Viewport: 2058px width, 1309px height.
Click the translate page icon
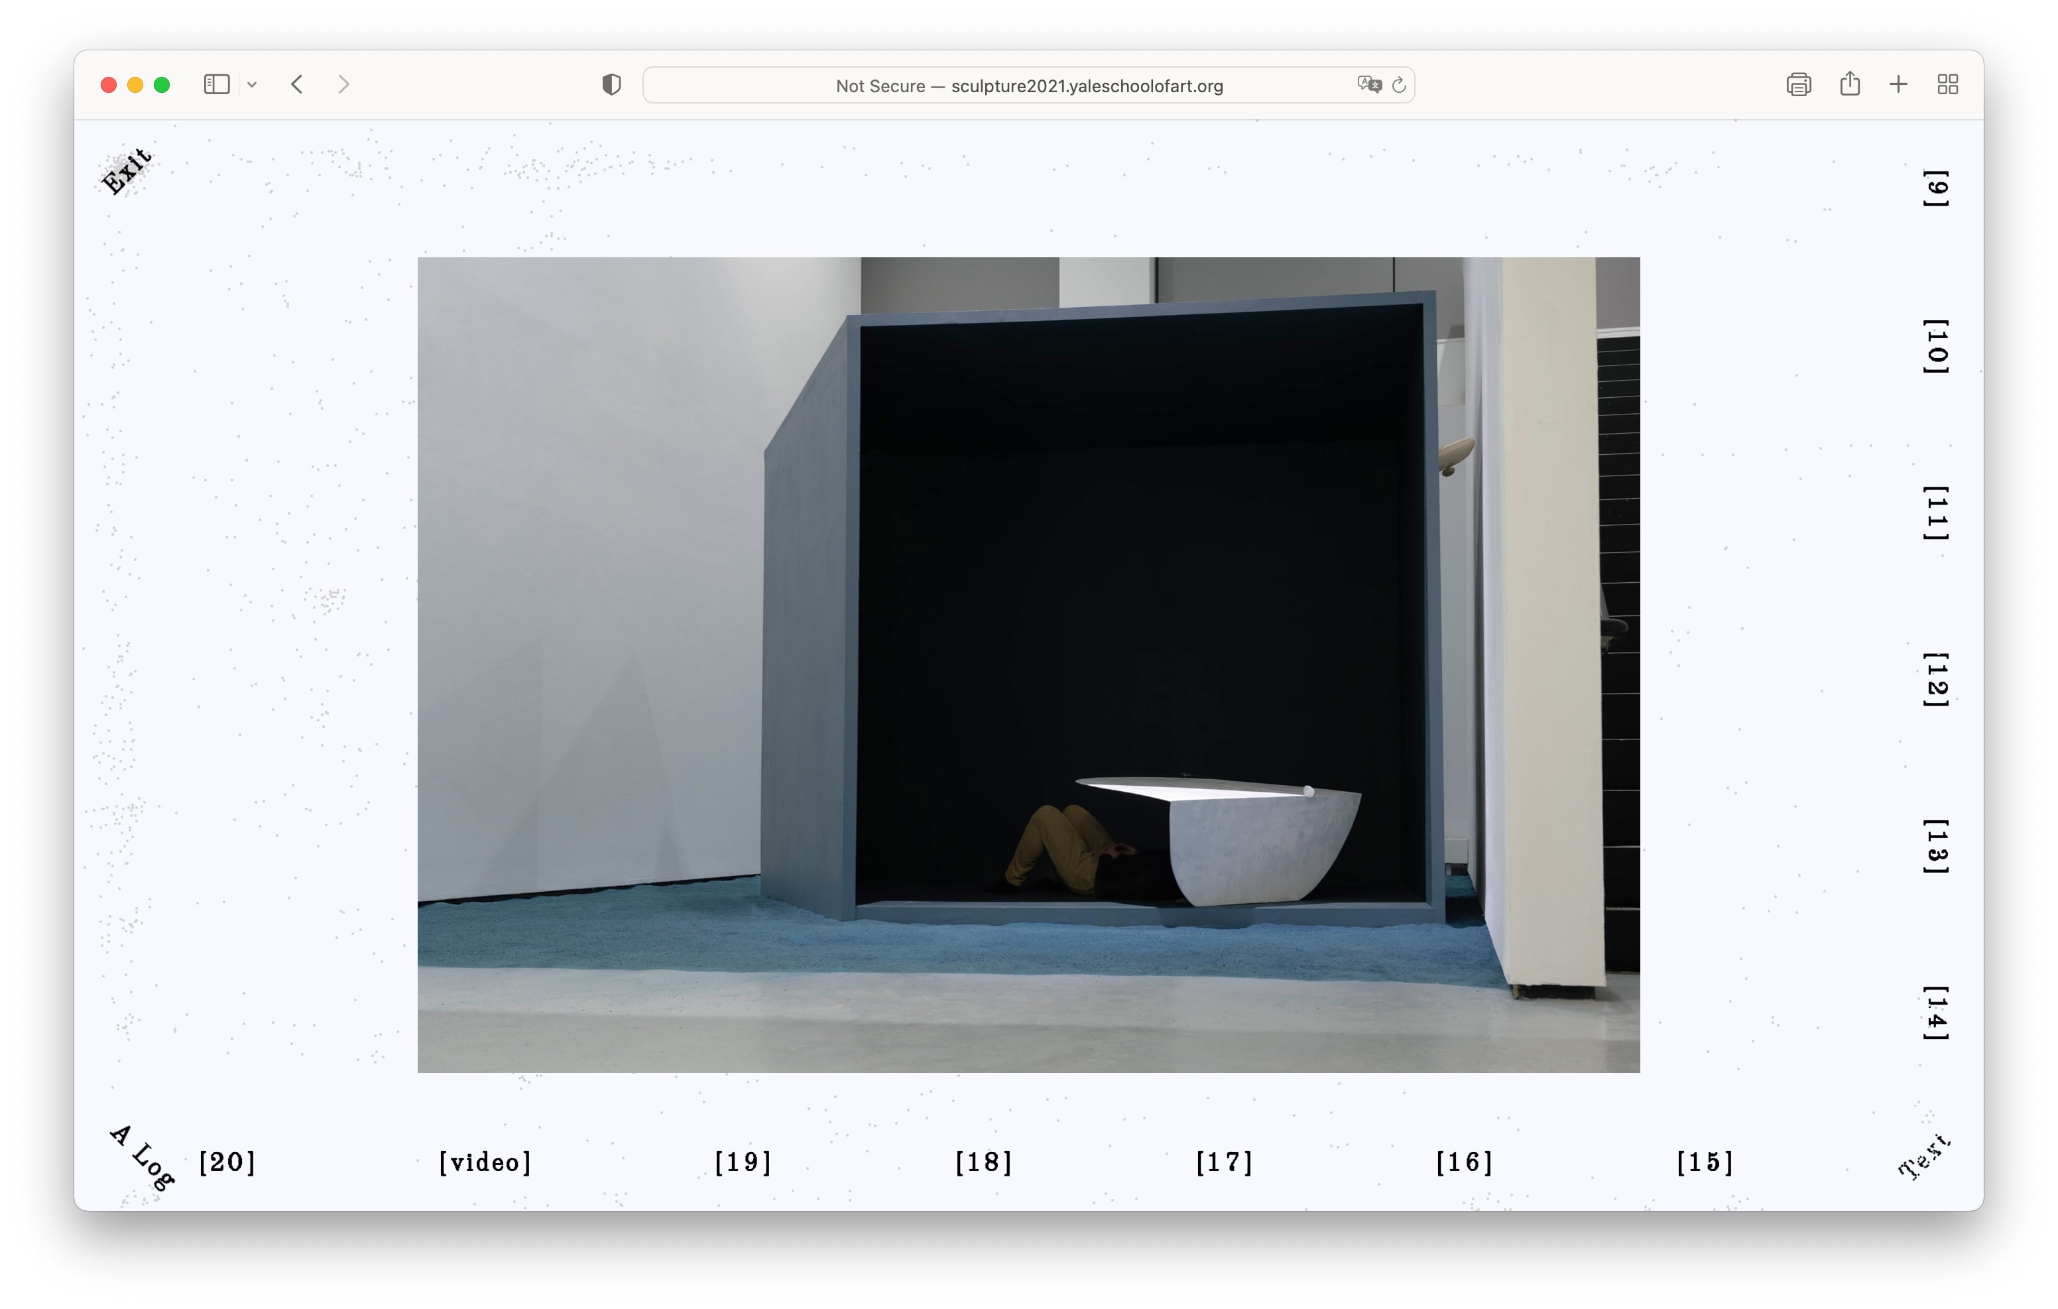coord(1368,85)
